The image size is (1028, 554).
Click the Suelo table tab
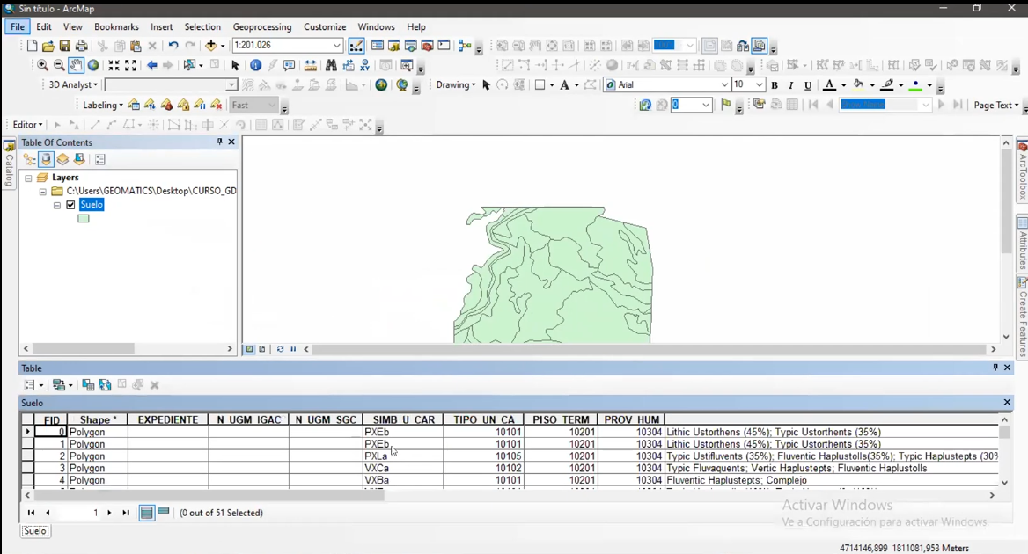coord(35,531)
